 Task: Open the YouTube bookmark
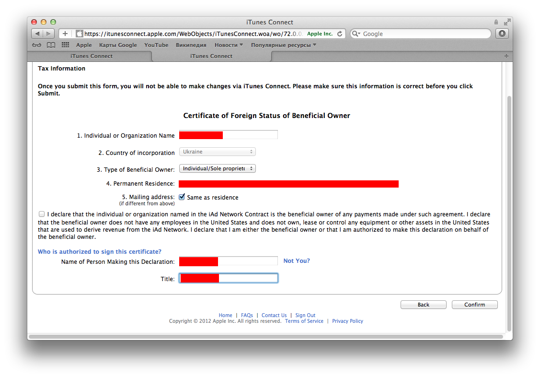click(156, 45)
